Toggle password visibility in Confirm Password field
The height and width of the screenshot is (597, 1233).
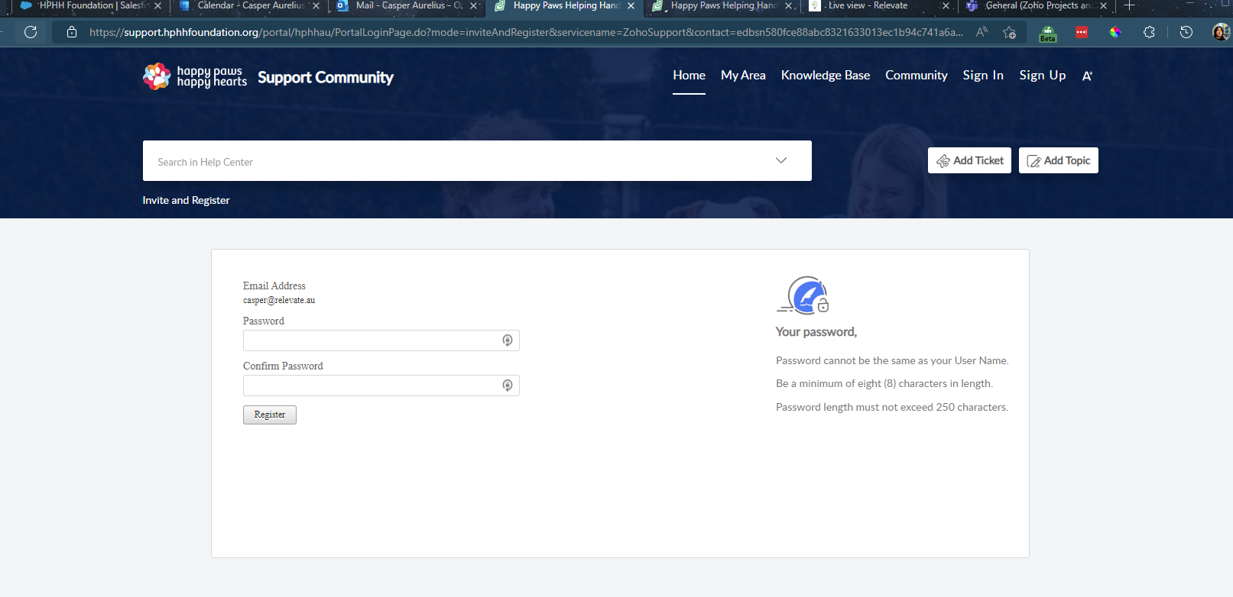pos(507,386)
